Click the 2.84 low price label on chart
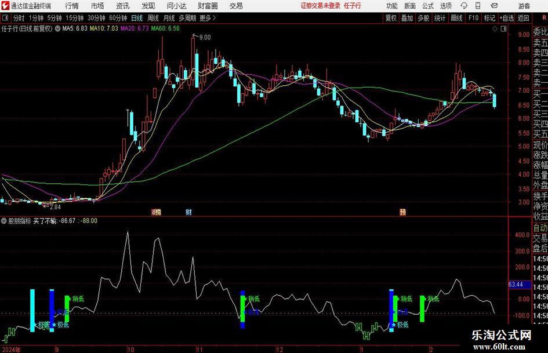The height and width of the screenshot is (353, 548). click(x=55, y=207)
